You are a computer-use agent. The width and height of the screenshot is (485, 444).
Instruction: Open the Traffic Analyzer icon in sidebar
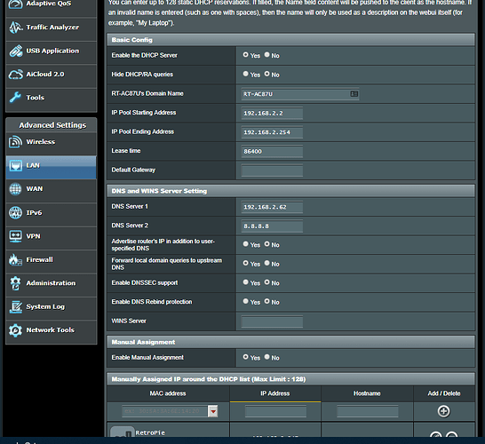(x=15, y=28)
